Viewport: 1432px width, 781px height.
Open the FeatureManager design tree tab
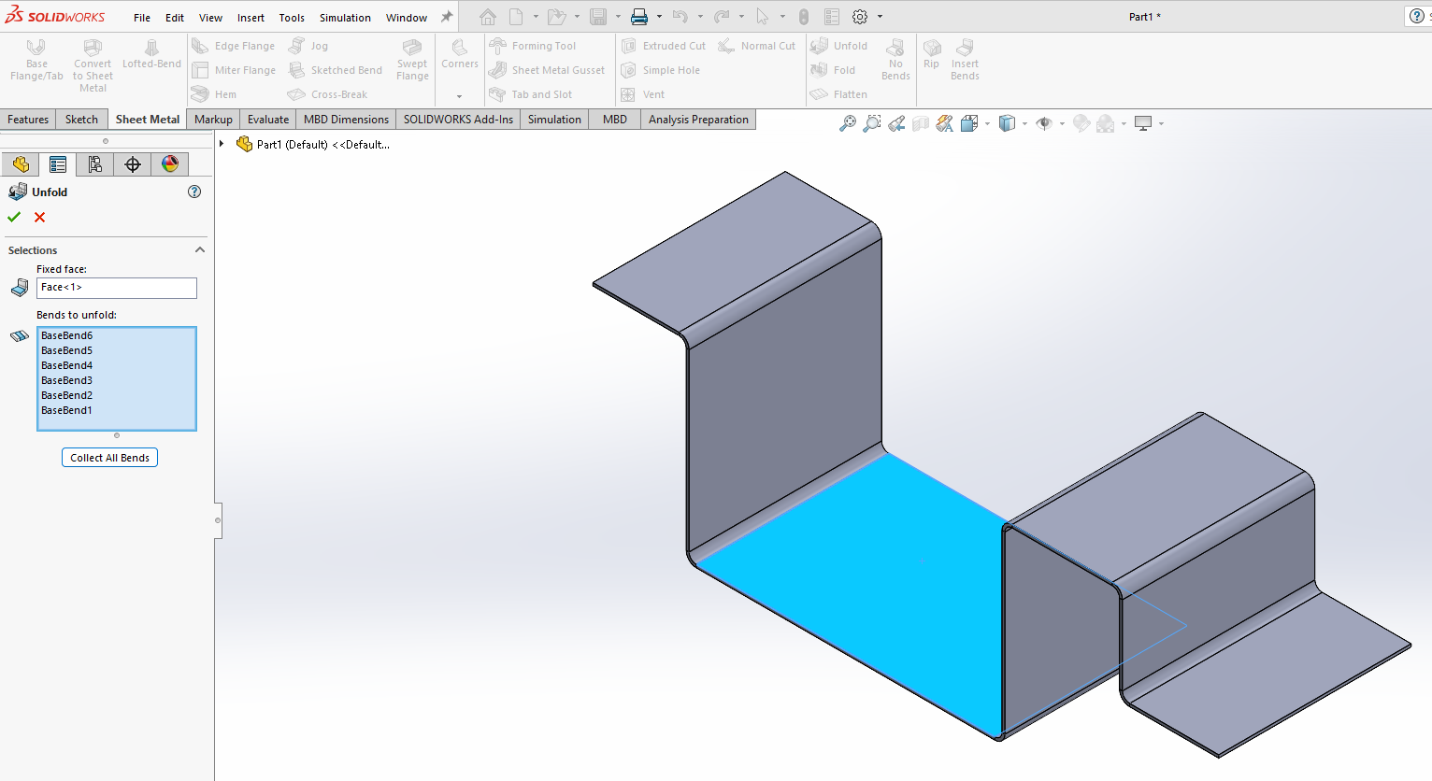click(x=21, y=164)
